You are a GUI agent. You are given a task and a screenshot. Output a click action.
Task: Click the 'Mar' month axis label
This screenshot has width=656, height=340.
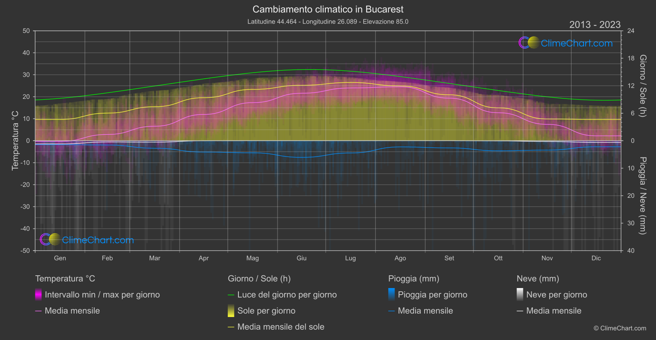(x=154, y=258)
